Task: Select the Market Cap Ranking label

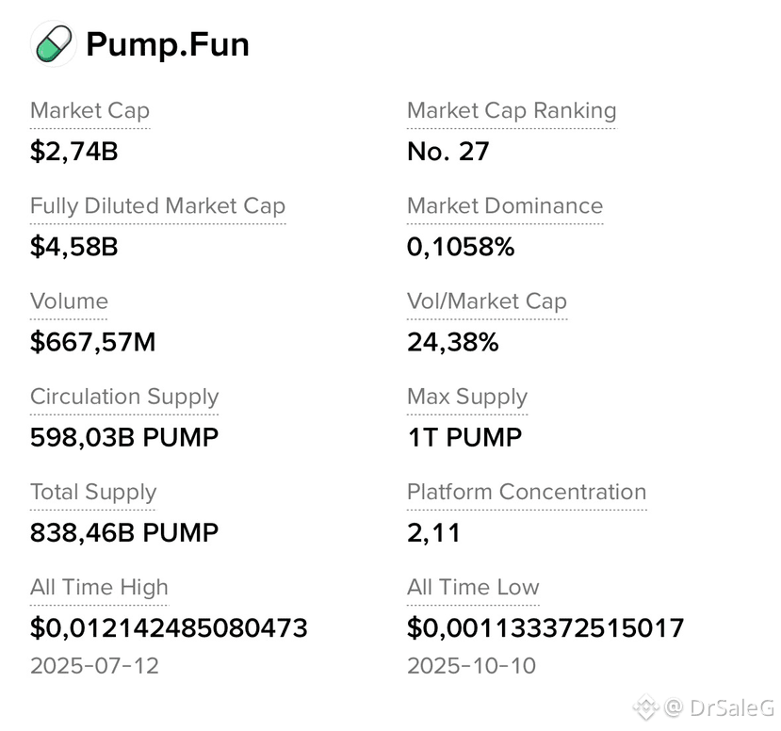Action: tap(512, 110)
